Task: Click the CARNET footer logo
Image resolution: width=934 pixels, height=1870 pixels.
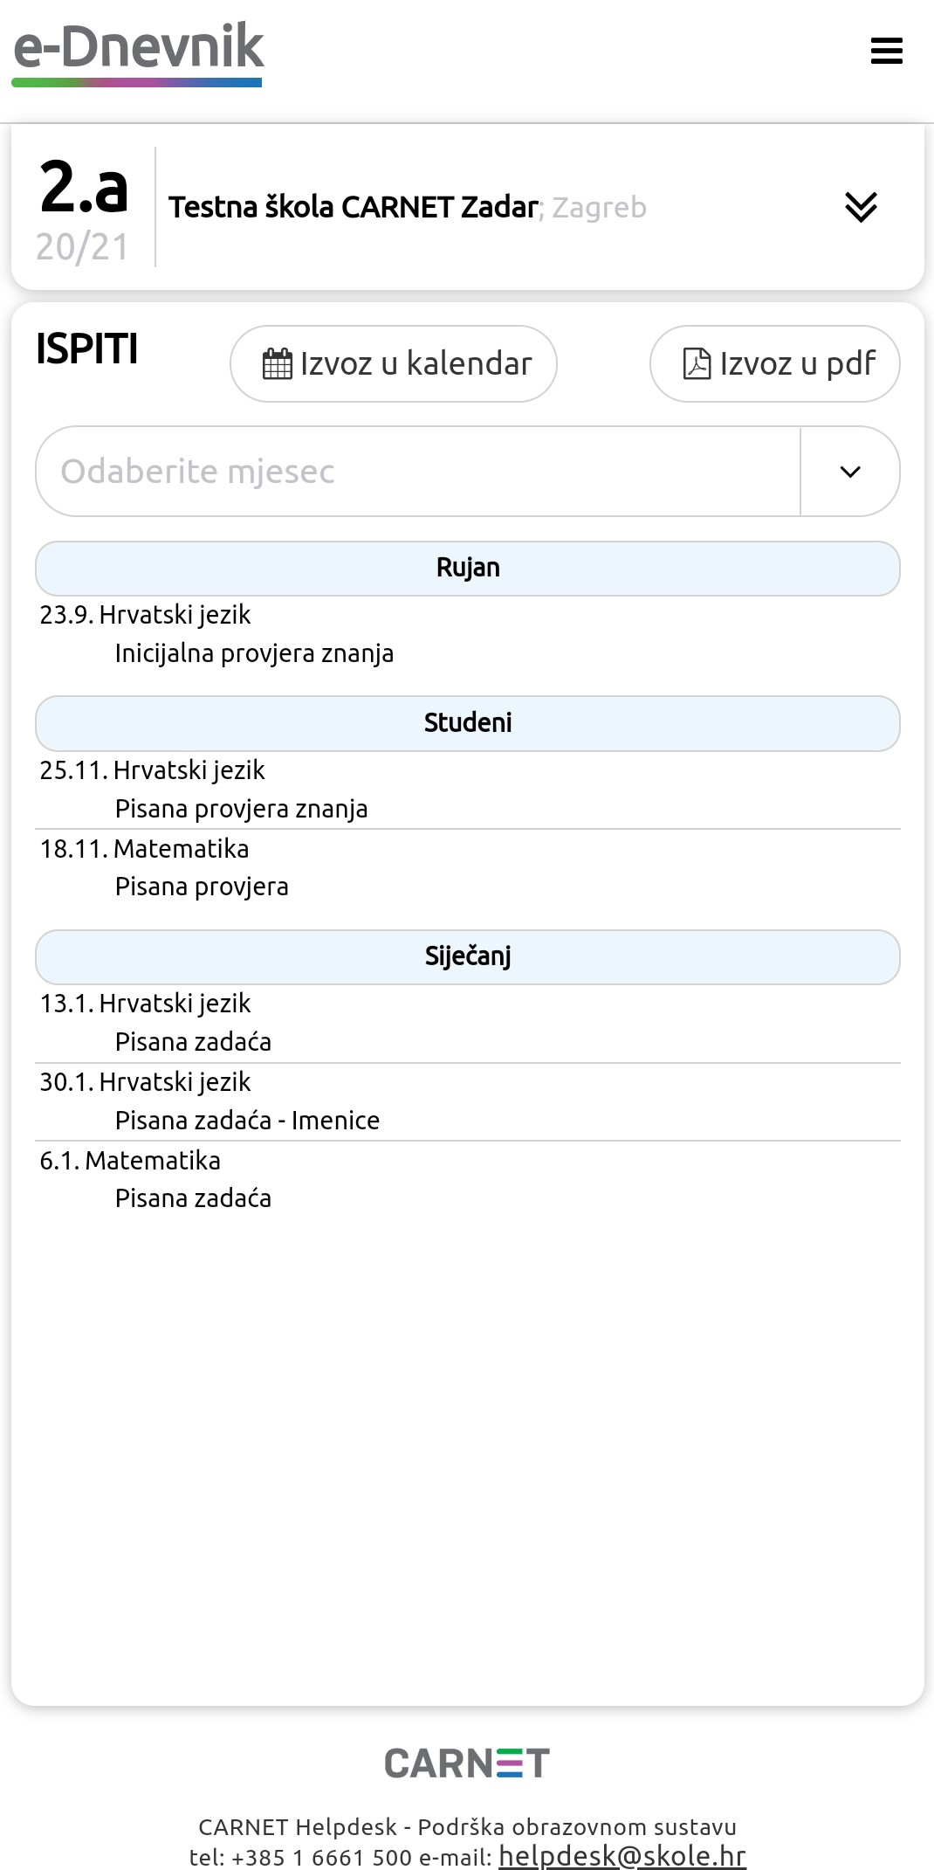Action: 467,1763
